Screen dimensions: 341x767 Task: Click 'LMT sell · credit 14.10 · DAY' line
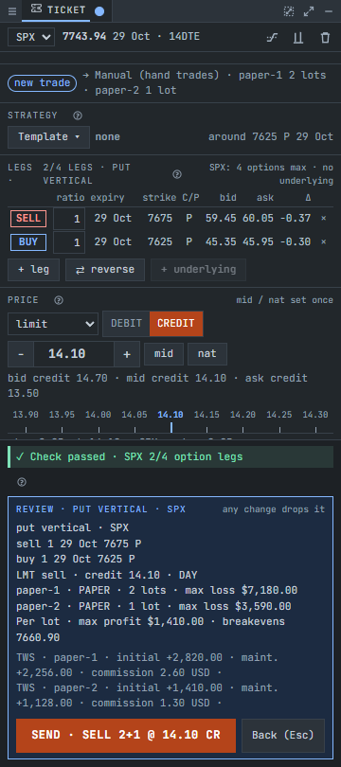107,575
